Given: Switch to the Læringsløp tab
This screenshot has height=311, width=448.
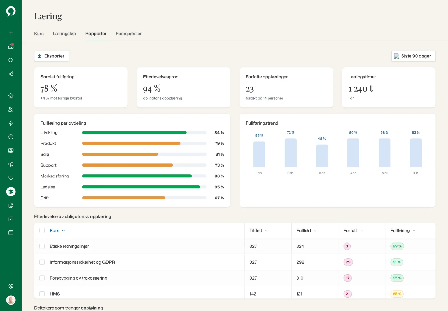Looking at the screenshot, I should click(x=64, y=34).
